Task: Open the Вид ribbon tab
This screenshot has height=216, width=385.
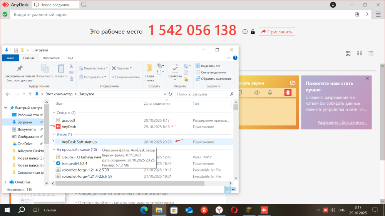Action: click(70, 58)
